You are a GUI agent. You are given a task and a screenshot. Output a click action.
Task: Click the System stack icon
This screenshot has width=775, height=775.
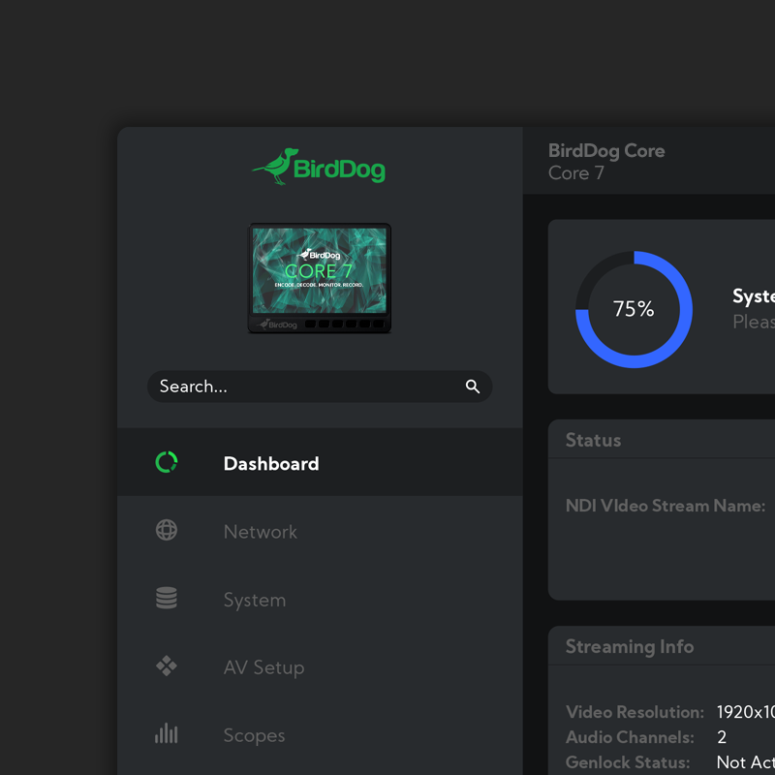[x=166, y=598]
